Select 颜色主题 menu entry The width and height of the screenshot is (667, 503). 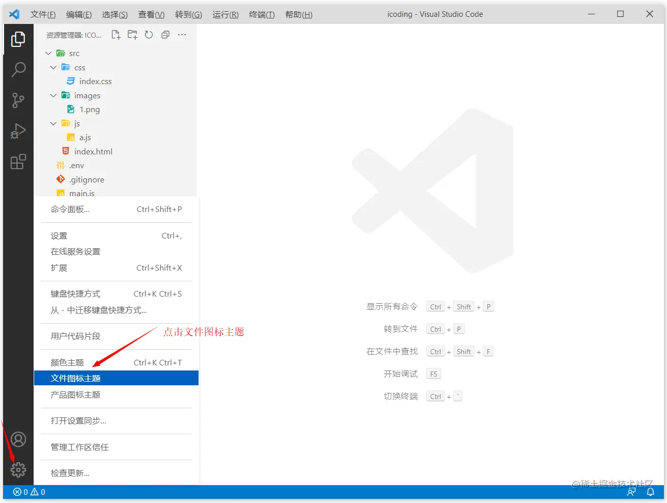tap(116, 362)
